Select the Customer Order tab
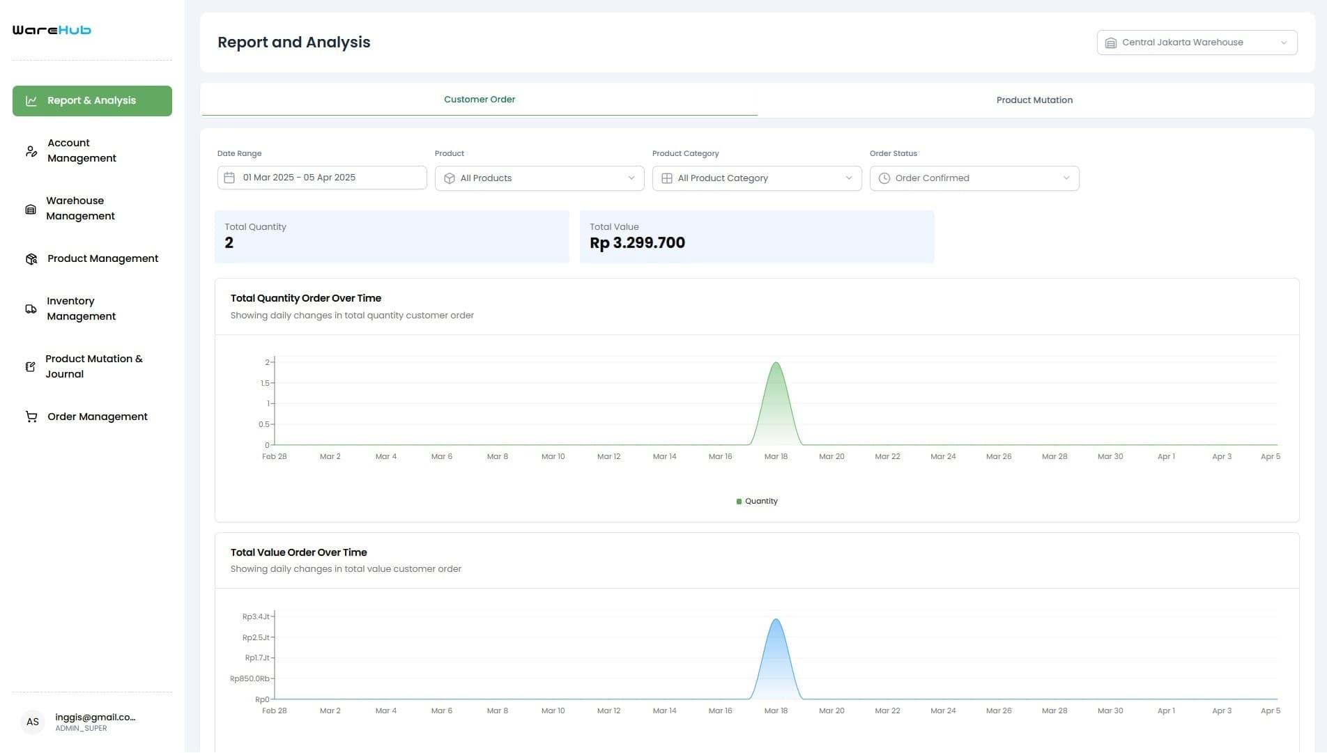This screenshot has width=1327, height=753. click(x=480, y=99)
